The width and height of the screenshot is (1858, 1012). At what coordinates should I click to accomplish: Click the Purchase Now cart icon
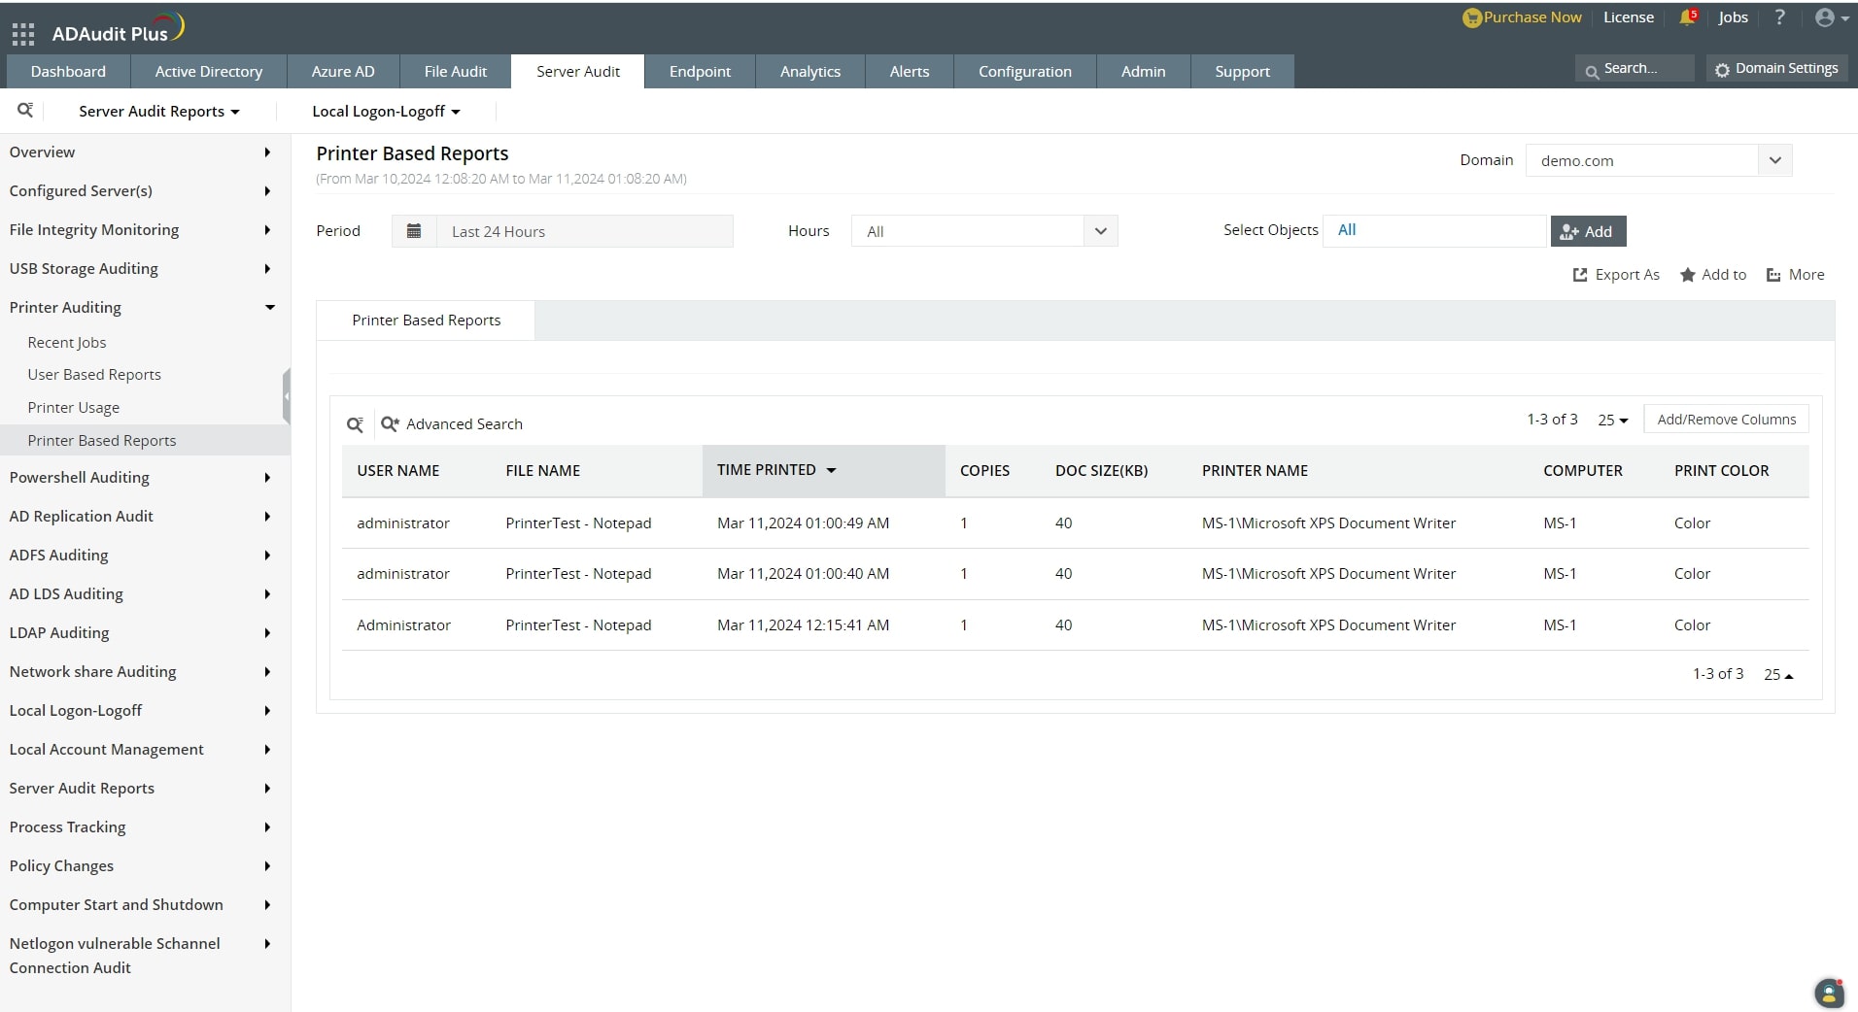coord(1471,17)
